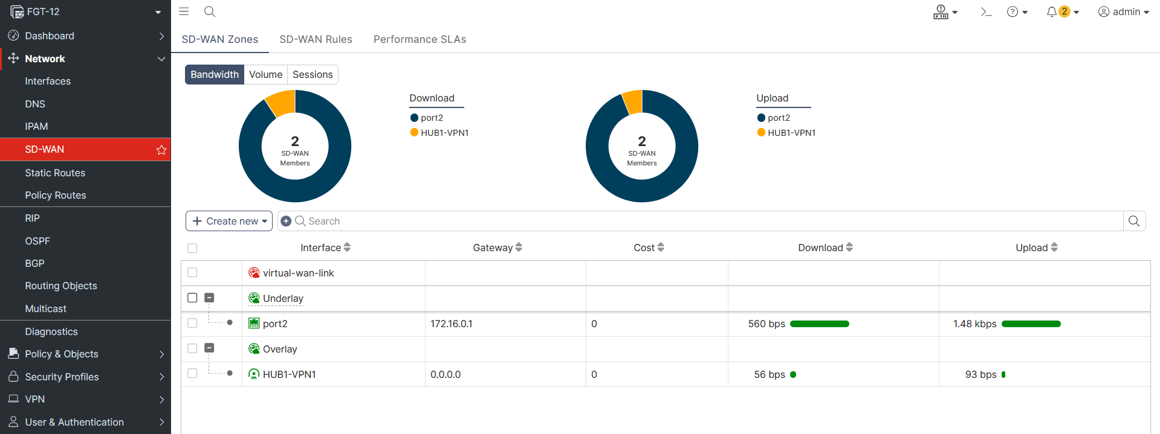Select the Underlay zone checkbox

point(192,298)
